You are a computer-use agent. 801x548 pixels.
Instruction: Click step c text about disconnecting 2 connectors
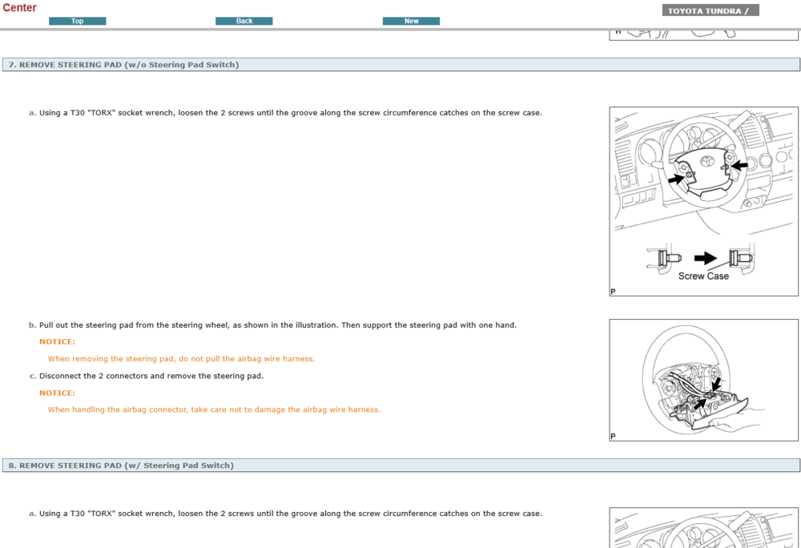click(151, 376)
